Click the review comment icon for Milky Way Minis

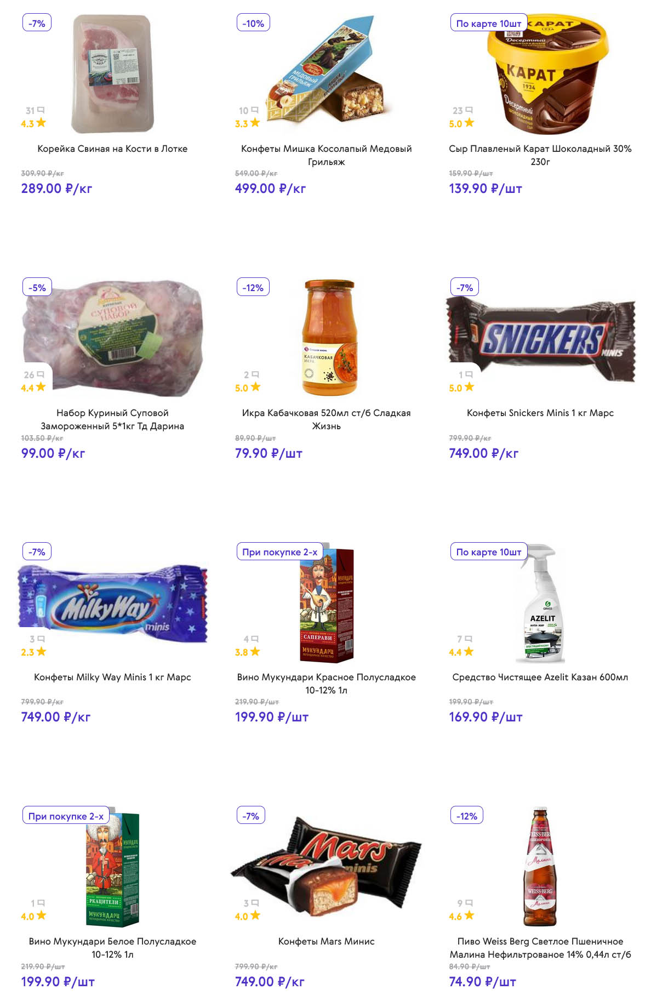[x=41, y=639]
